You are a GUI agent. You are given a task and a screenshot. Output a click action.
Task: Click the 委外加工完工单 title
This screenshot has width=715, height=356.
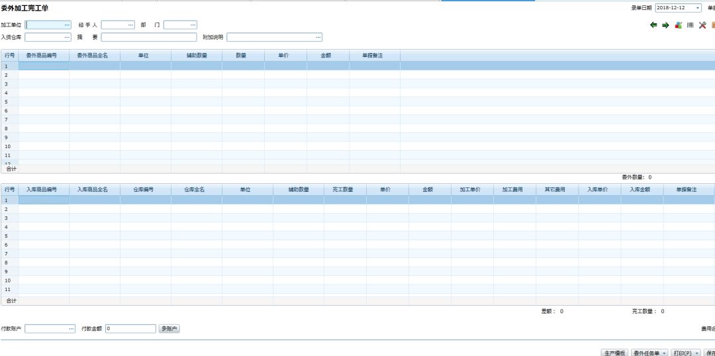pyautogui.click(x=24, y=8)
